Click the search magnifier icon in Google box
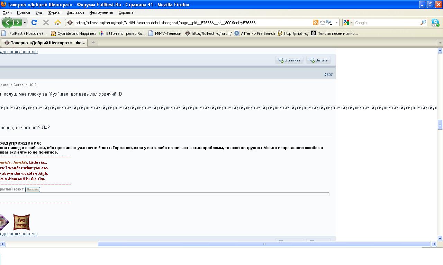443x265 pixels. 423,23
